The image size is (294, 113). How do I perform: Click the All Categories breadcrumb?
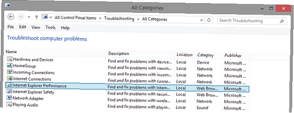point(155,19)
